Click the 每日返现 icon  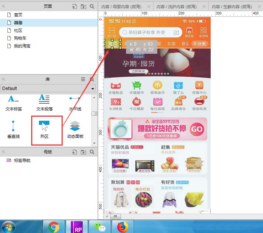point(158,104)
